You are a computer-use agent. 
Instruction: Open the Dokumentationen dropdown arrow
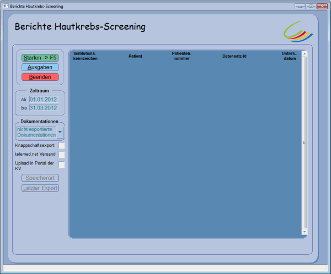60,132
